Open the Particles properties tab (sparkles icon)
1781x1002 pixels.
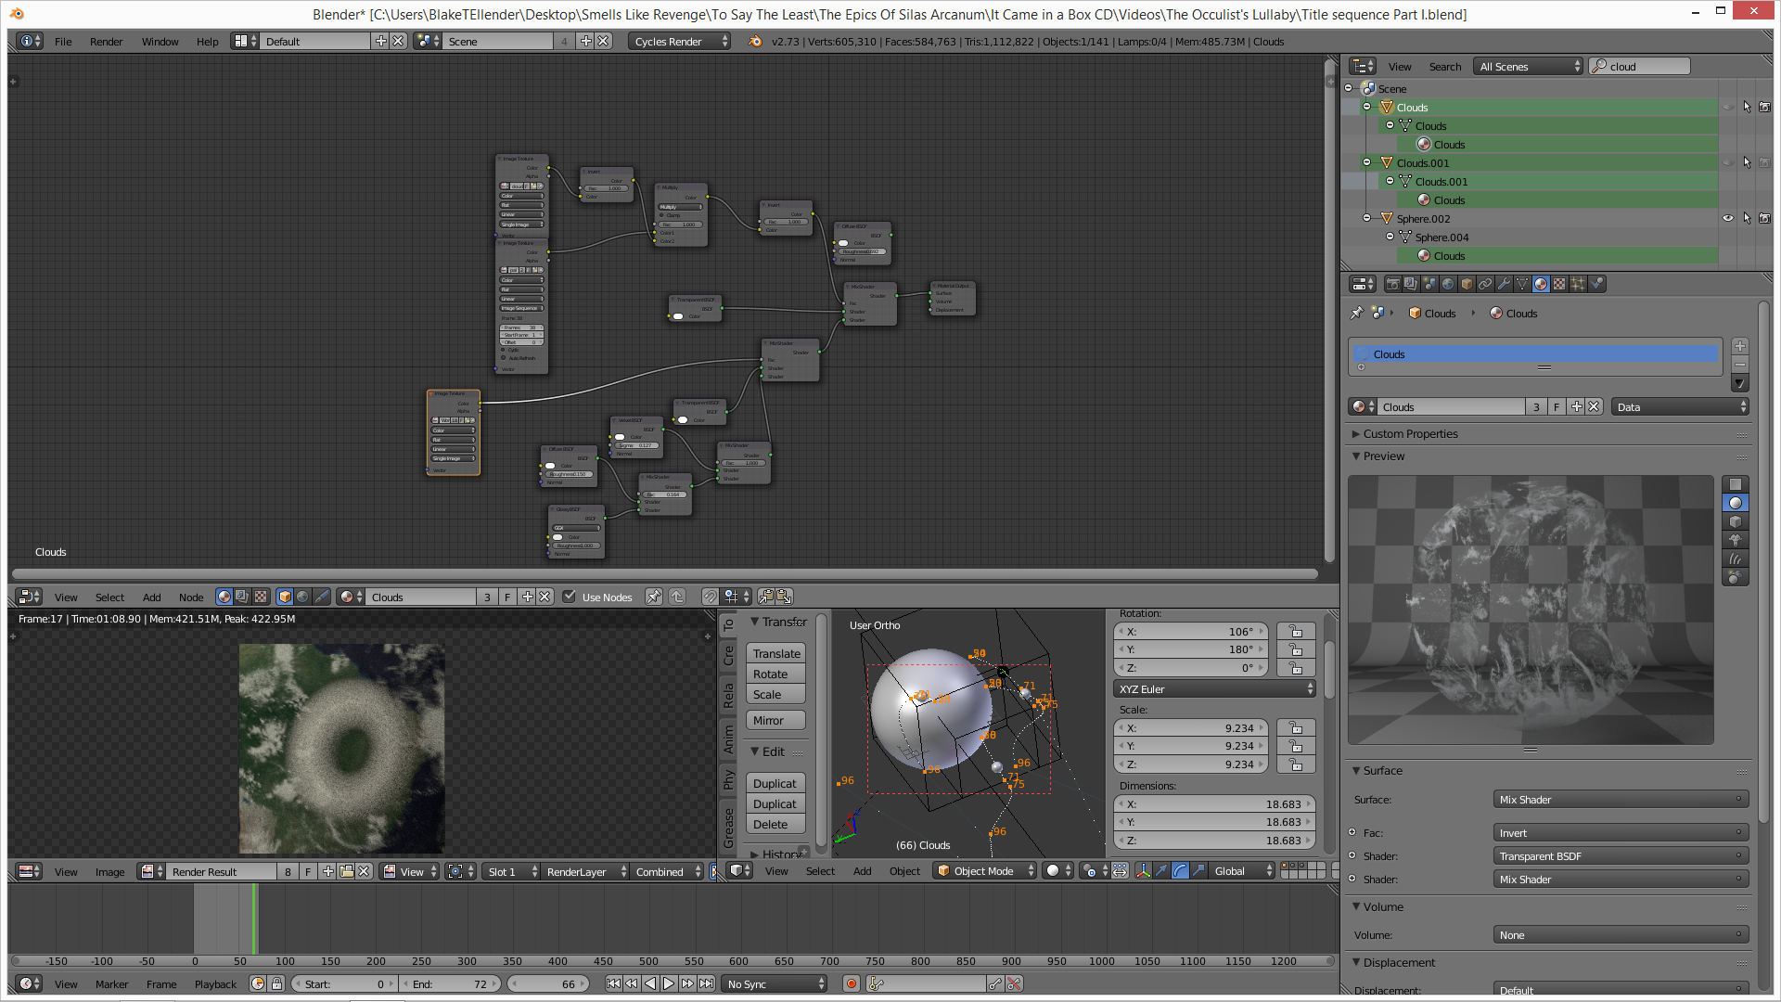click(x=1578, y=284)
